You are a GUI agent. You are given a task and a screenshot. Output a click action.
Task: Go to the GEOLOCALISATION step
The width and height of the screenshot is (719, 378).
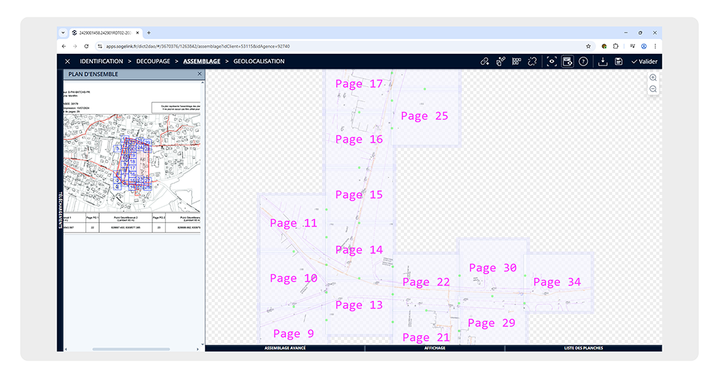tap(259, 61)
